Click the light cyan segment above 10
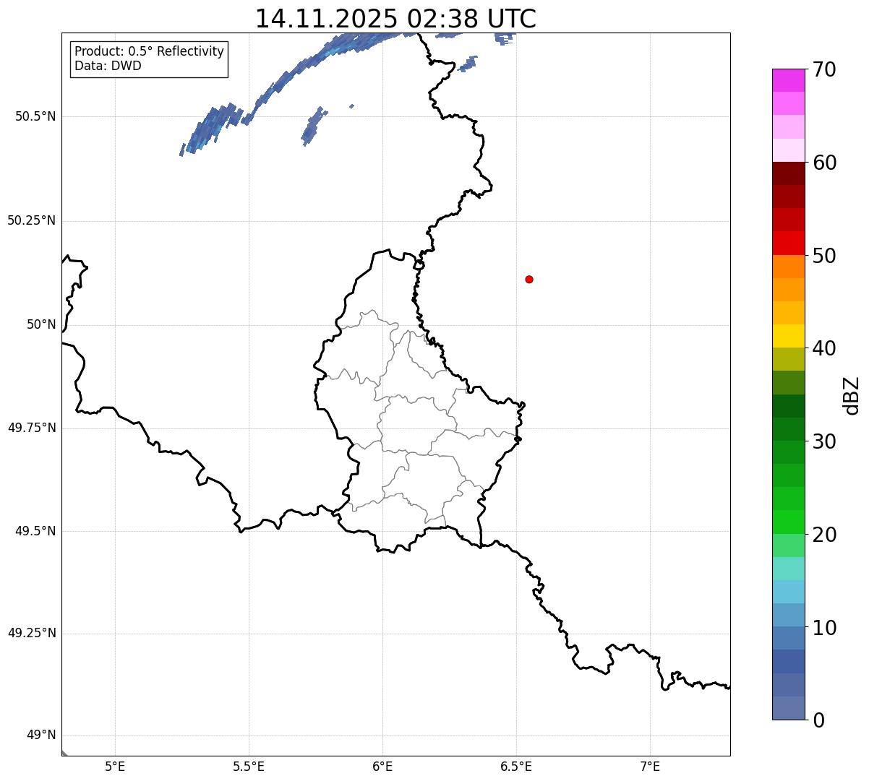This screenshot has height=781, width=869. coord(788,592)
